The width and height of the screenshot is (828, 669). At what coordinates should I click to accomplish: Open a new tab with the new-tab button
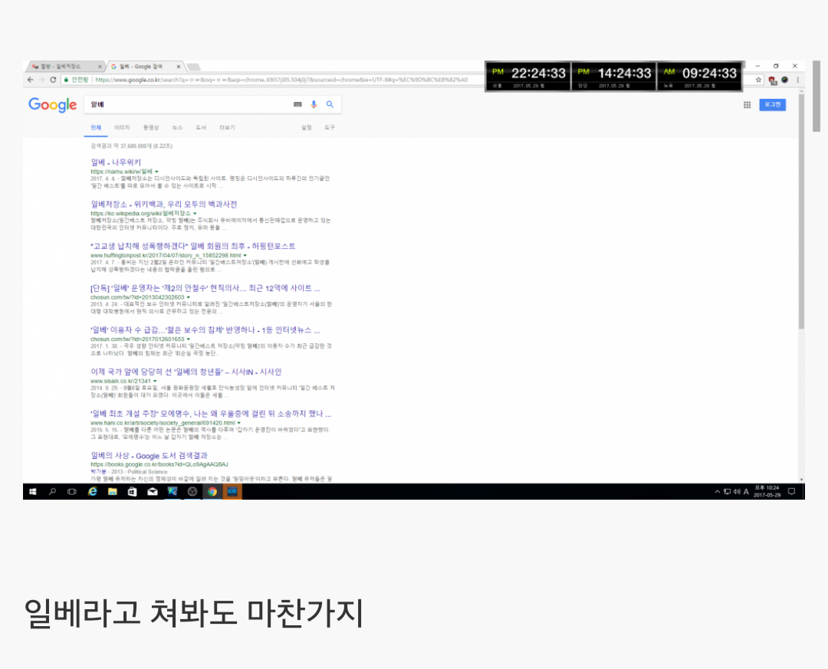point(194,67)
